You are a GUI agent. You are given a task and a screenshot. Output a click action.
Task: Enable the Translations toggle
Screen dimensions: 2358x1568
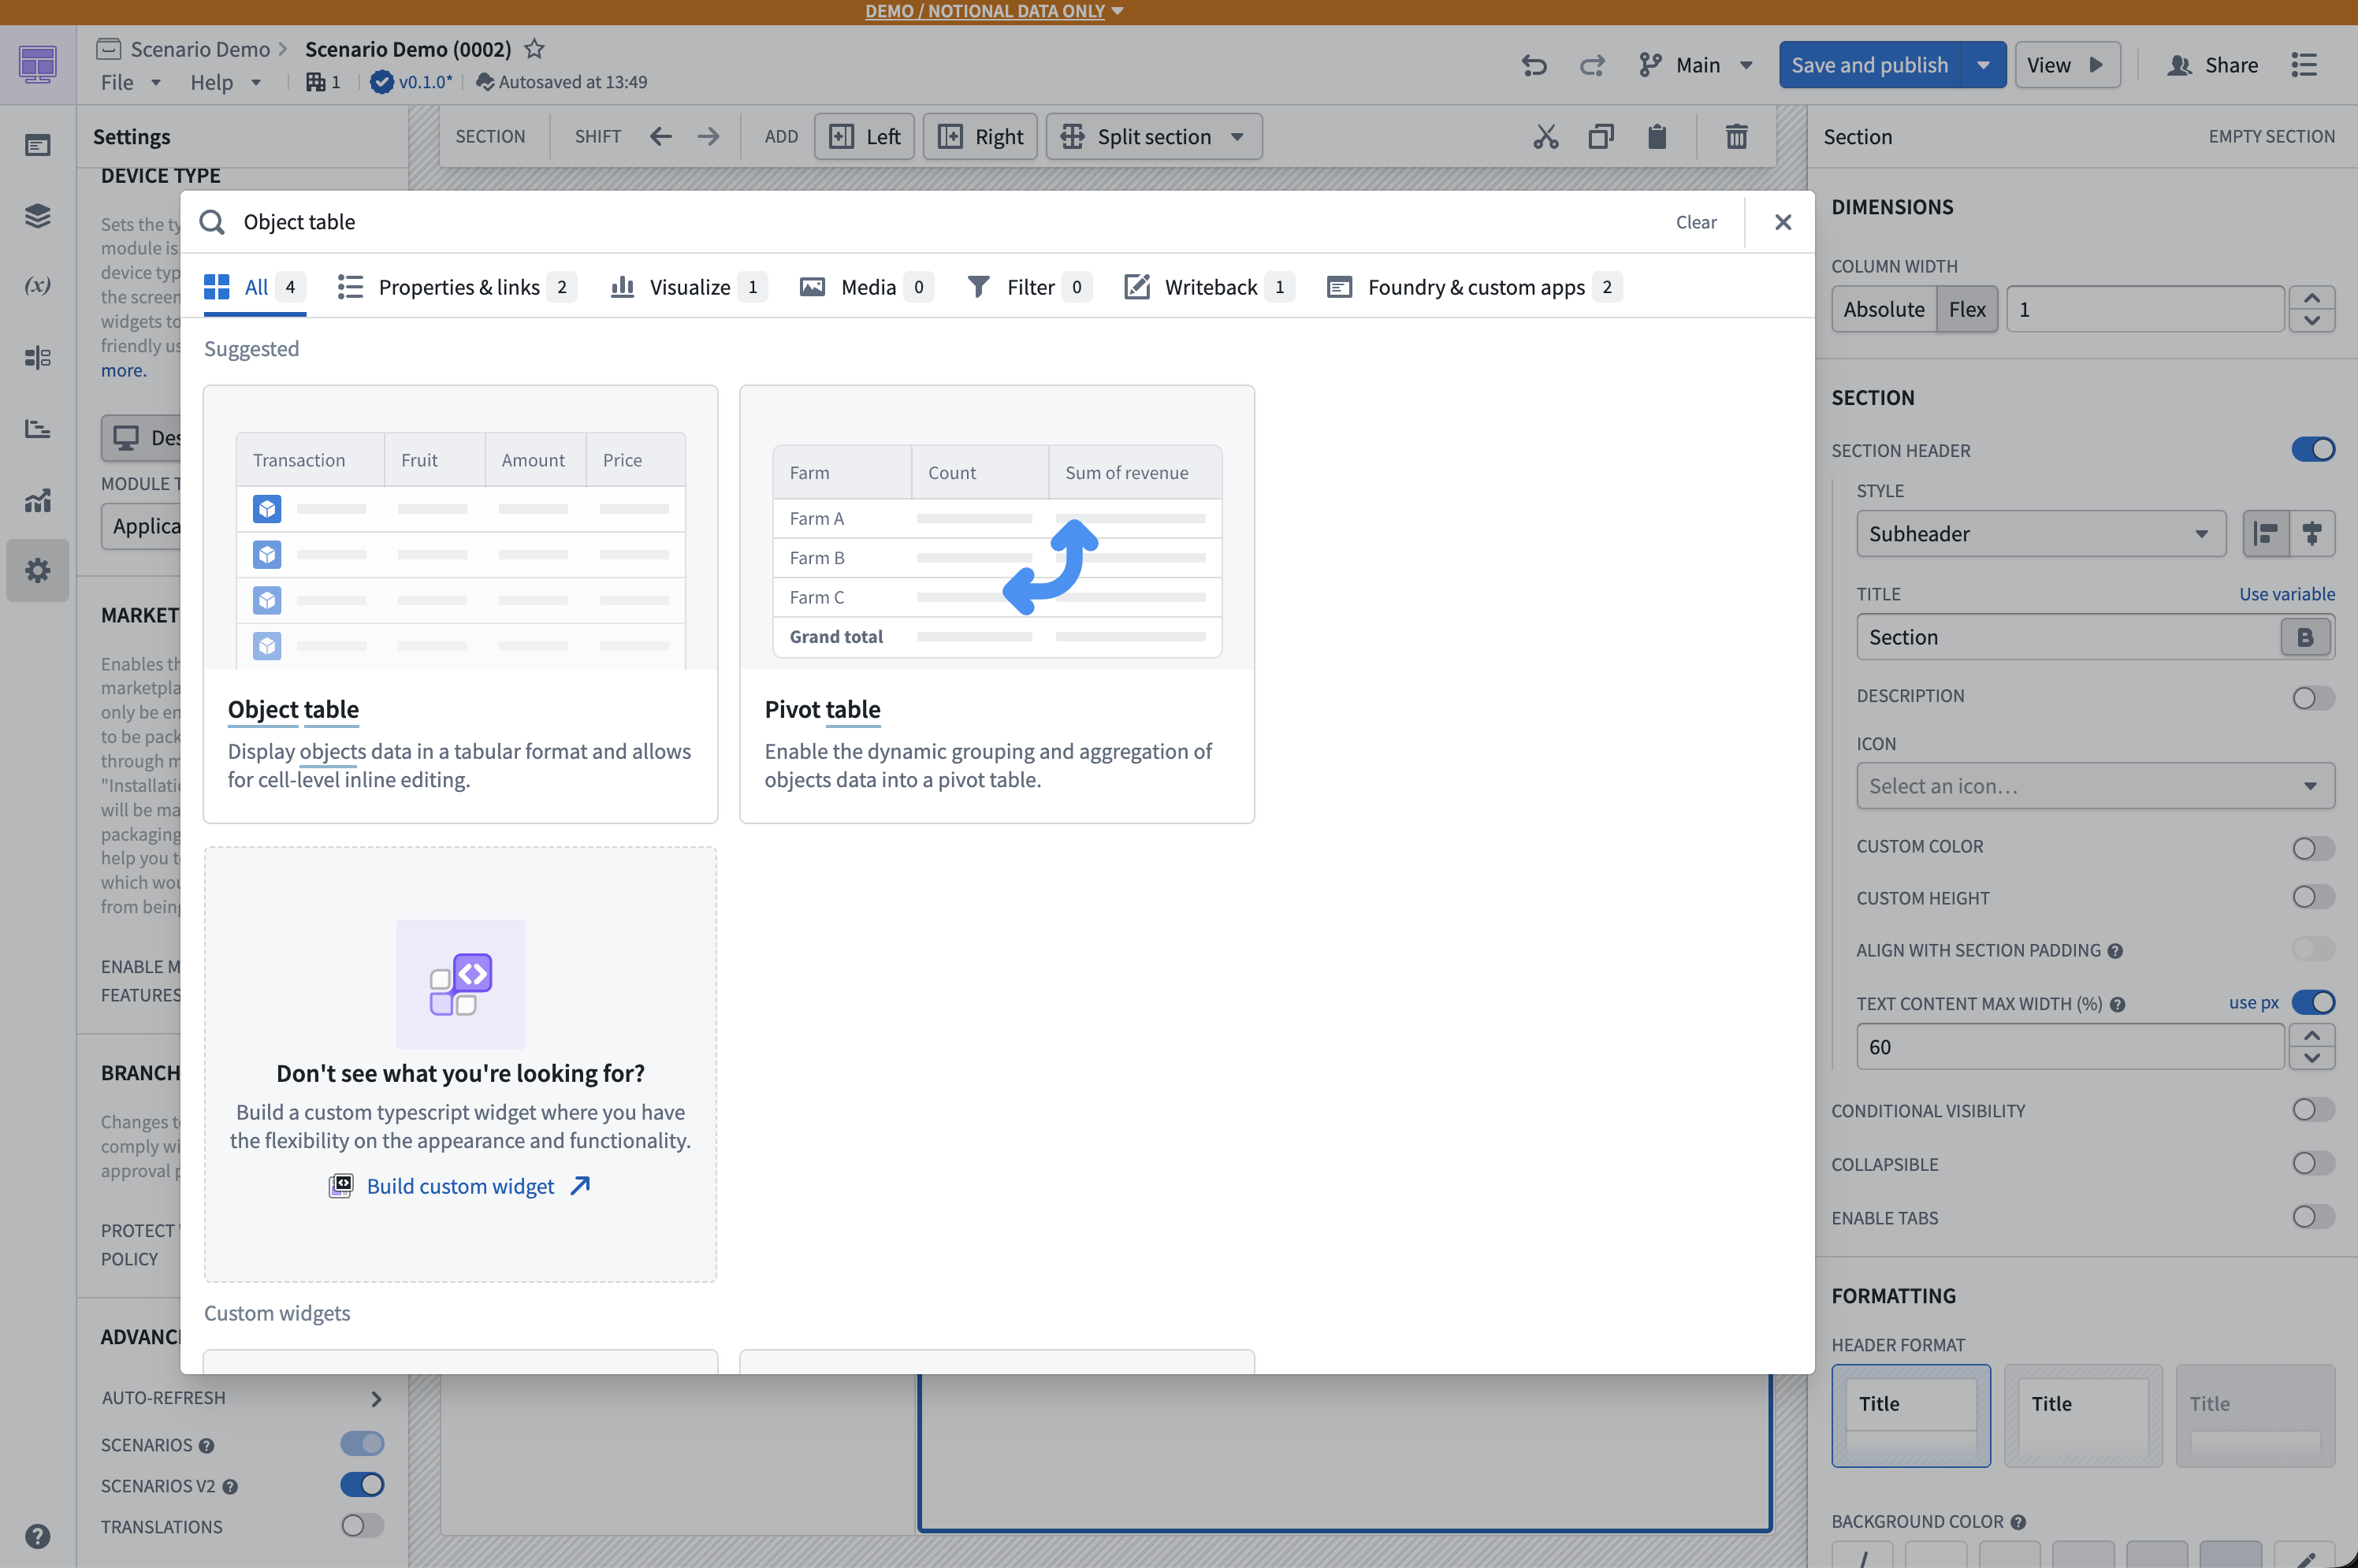click(362, 1526)
